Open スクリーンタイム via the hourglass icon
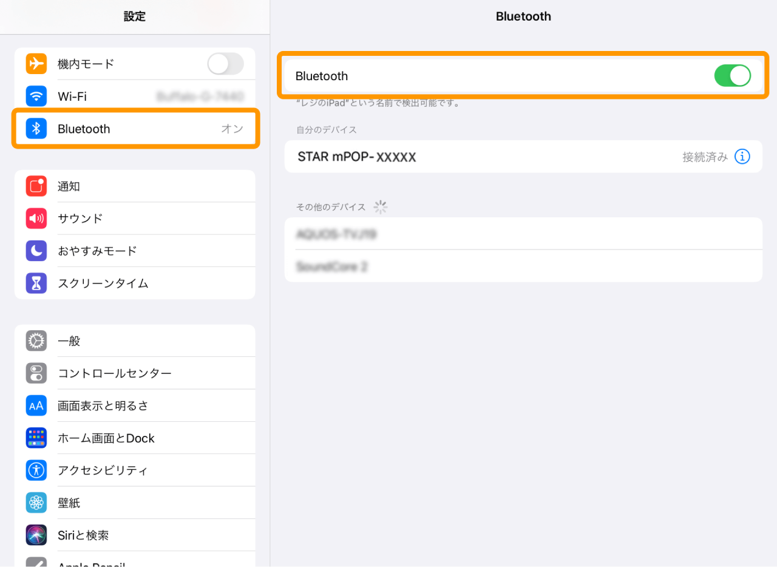777x567 pixels. (36, 283)
